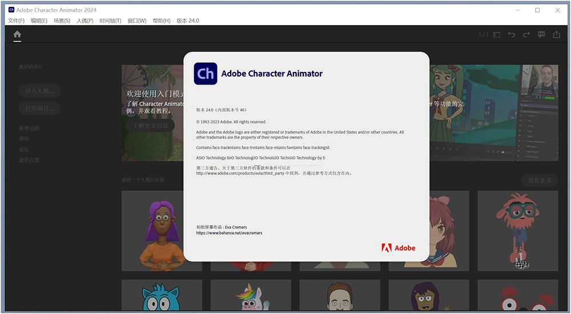
Task: Click the Adobe logo in About dialog
Action: click(399, 248)
